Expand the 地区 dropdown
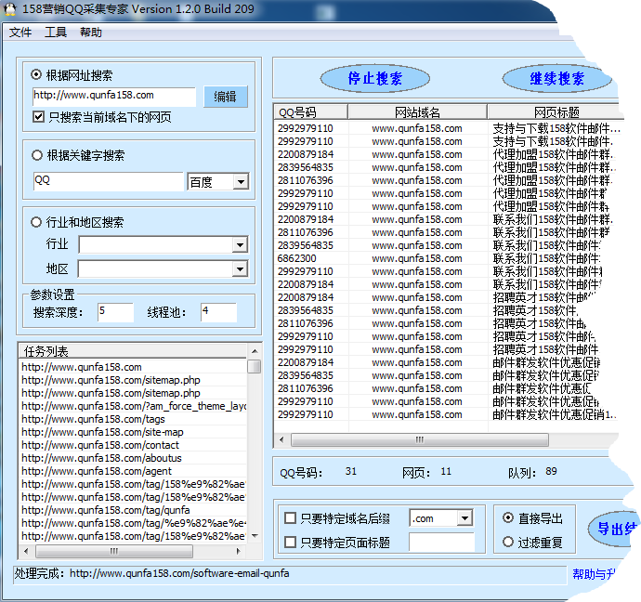 pos(240,268)
